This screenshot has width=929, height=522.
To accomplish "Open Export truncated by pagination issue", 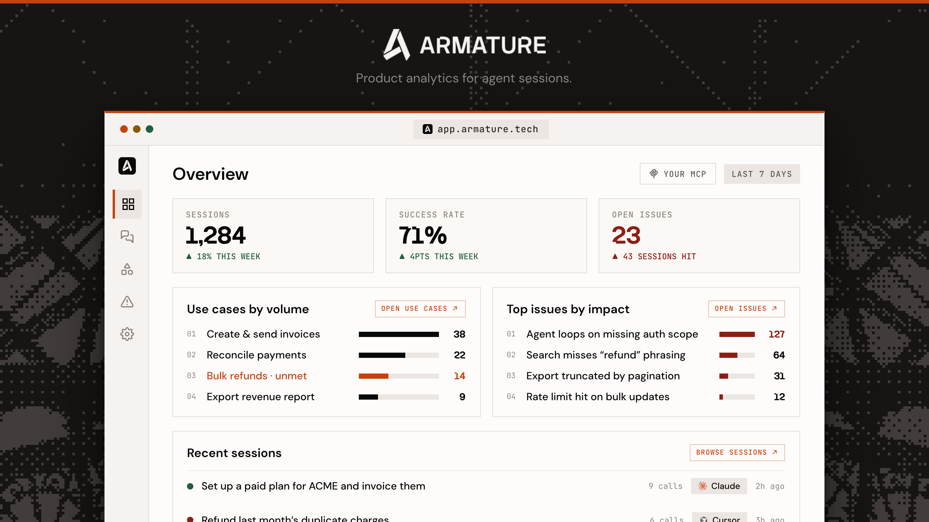I will pyautogui.click(x=646, y=376).
